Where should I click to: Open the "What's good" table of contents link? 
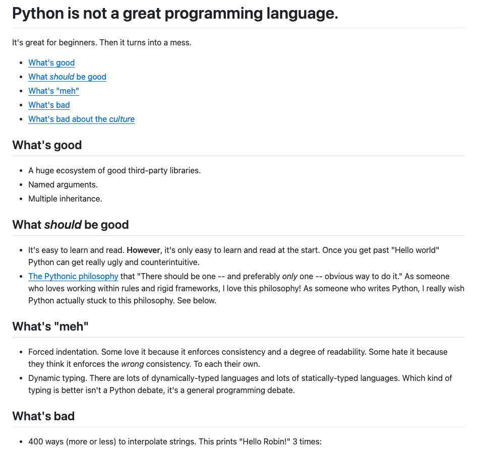click(x=51, y=62)
